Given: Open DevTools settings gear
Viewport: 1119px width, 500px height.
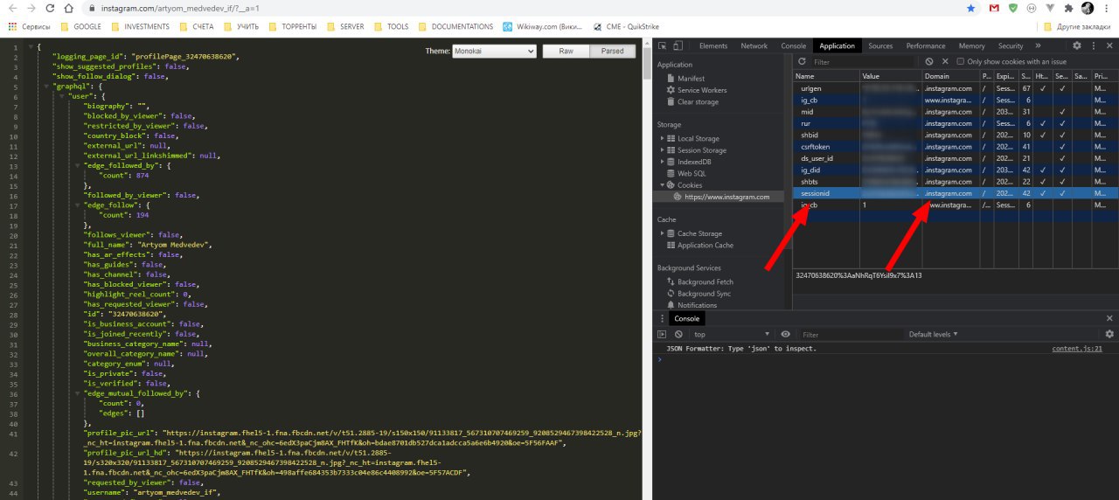Looking at the screenshot, I should [x=1077, y=45].
